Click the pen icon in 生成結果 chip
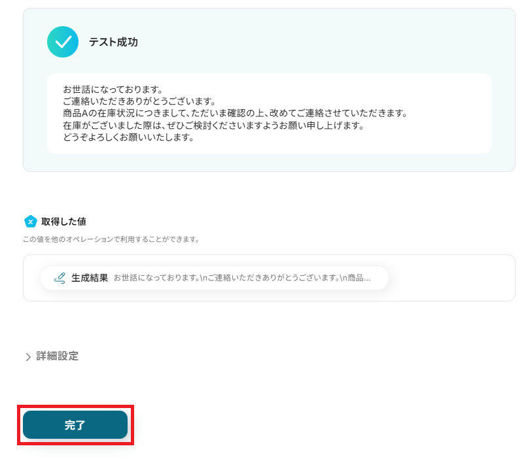Image resolution: width=528 pixels, height=461 pixels. tap(60, 277)
